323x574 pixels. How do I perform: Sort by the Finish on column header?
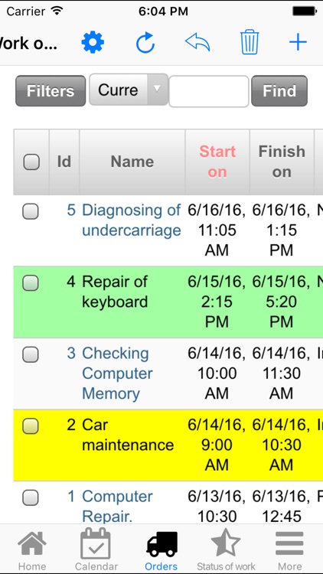point(282,161)
